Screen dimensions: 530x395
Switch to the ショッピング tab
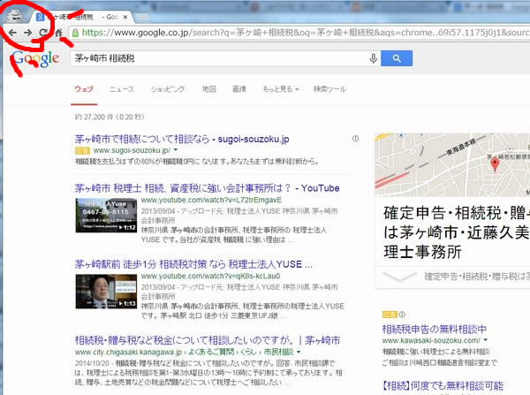point(168,89)
